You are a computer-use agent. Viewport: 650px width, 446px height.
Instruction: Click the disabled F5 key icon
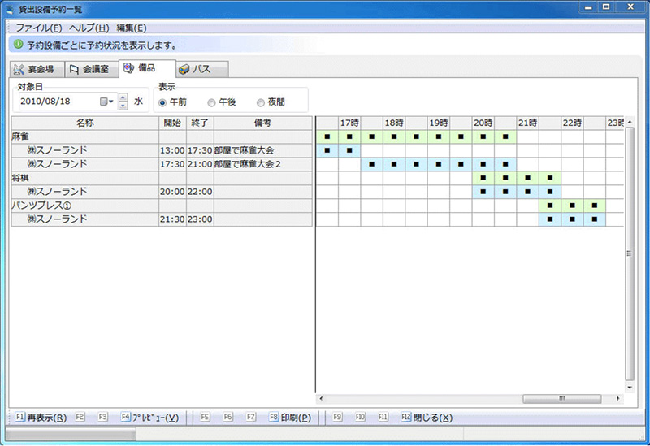tap(205, 417)
